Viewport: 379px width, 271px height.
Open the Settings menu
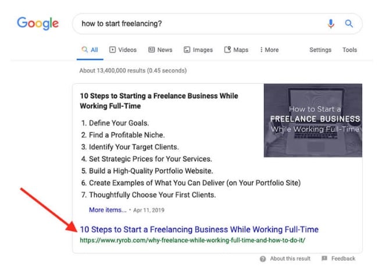(320, 50)
